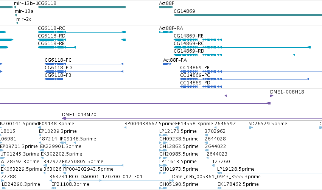Select EST GH20985.5prime
This screenshot has height=190, width=322.
pos(179,154)
